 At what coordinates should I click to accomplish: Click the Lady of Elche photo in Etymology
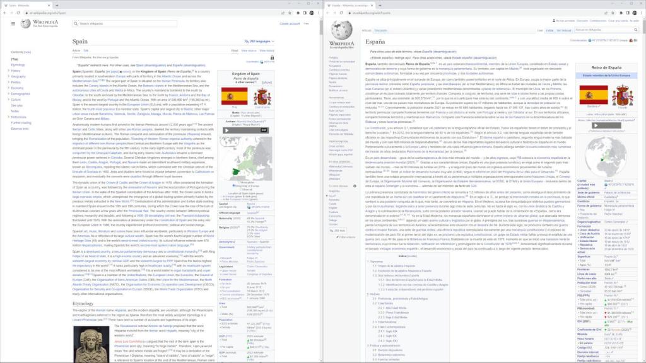pos(91,345)
